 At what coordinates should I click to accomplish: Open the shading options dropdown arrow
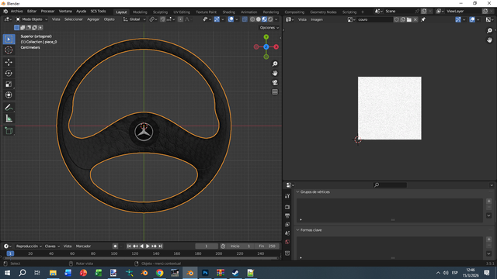pos(276,19)
